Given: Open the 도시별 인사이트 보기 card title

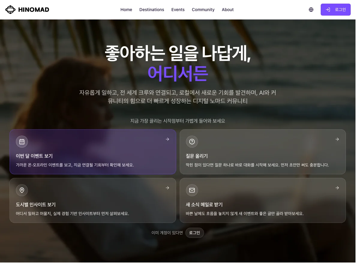Looking at the screenshot, I should point(36,205).
